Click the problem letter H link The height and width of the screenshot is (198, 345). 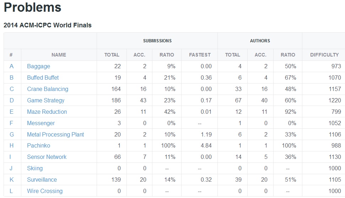11,146
